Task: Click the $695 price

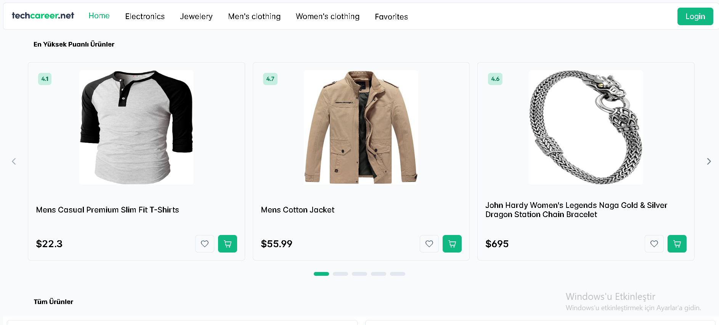Action: [497, 244]
